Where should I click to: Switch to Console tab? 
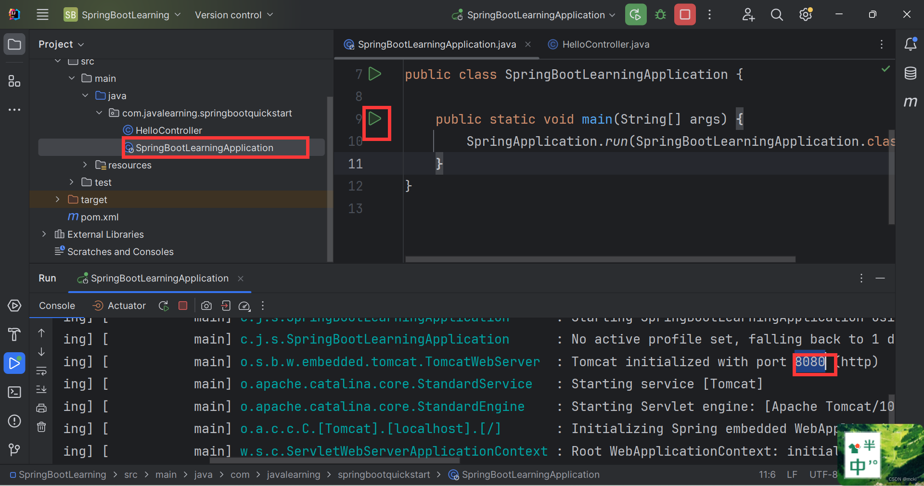point(57,306)
